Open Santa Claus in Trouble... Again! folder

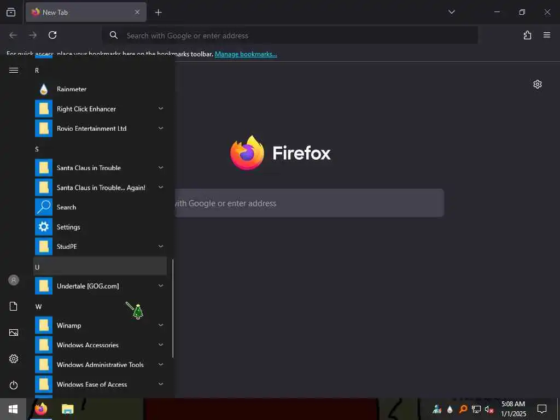[x=100, y=187]
